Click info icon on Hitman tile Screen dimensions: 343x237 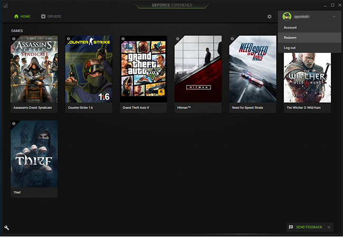tap(178, 38)
